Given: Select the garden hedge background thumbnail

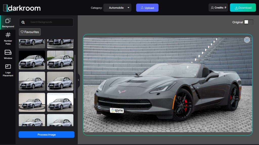Looking at the screenshot, I should point(60,60).
